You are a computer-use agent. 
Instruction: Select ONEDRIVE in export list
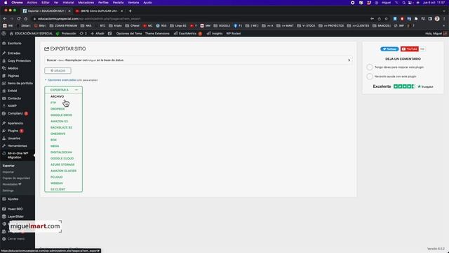click(58, 134)
